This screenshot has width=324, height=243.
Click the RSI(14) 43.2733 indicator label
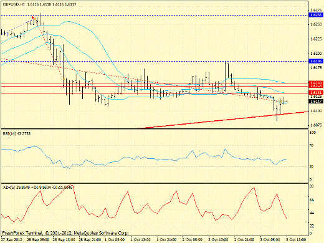pyautogui.click(x=17, y=133)
